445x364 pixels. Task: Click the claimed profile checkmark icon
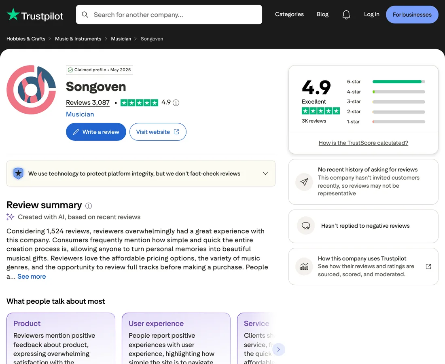(70, 70)
